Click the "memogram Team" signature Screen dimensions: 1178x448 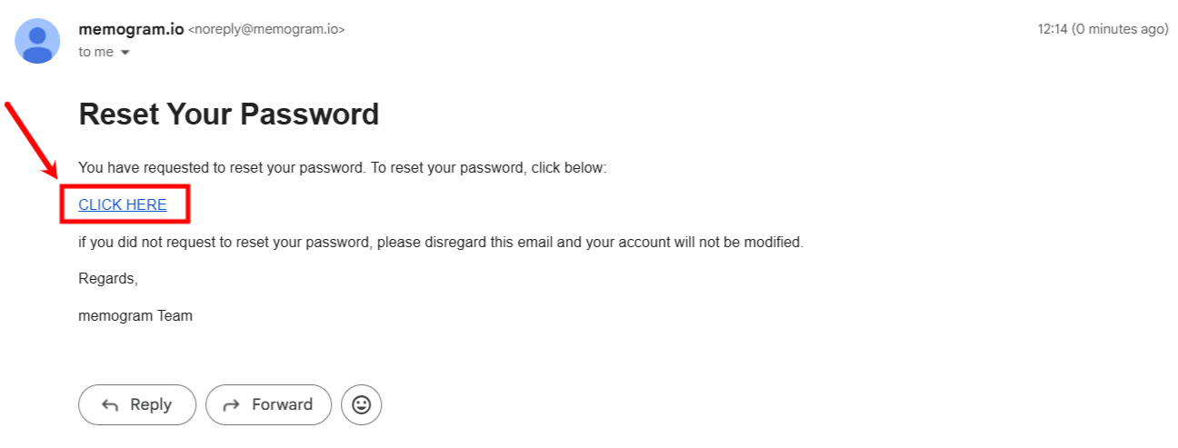coord(135,316)
